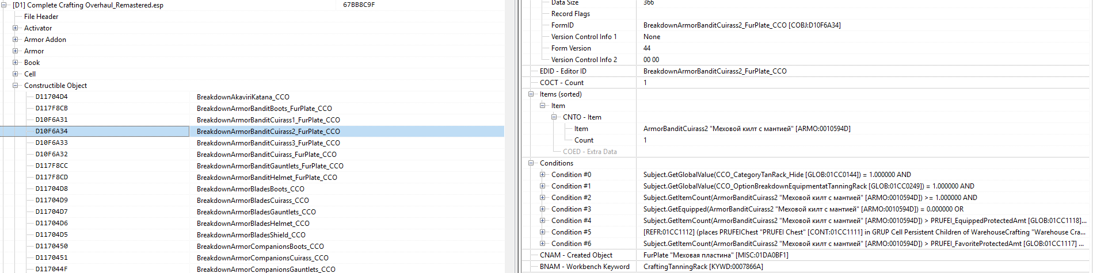The height and width of the screenshot is (273, 1093).
Task: Click FormID D1170450 in the tree
Action: [x=51, y=247]
